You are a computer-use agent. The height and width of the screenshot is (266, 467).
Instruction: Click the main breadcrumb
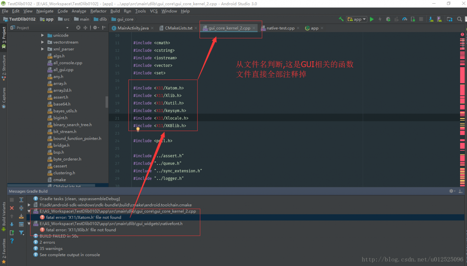(81, 19)
